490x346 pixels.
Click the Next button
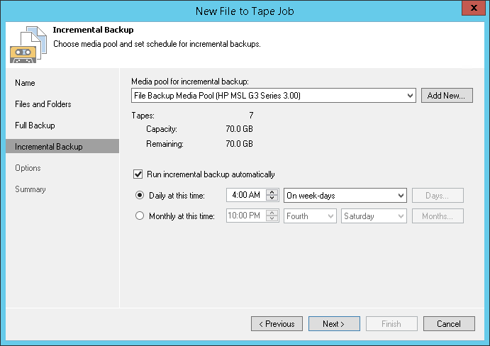pyautogui.click(x=334, y=323)
